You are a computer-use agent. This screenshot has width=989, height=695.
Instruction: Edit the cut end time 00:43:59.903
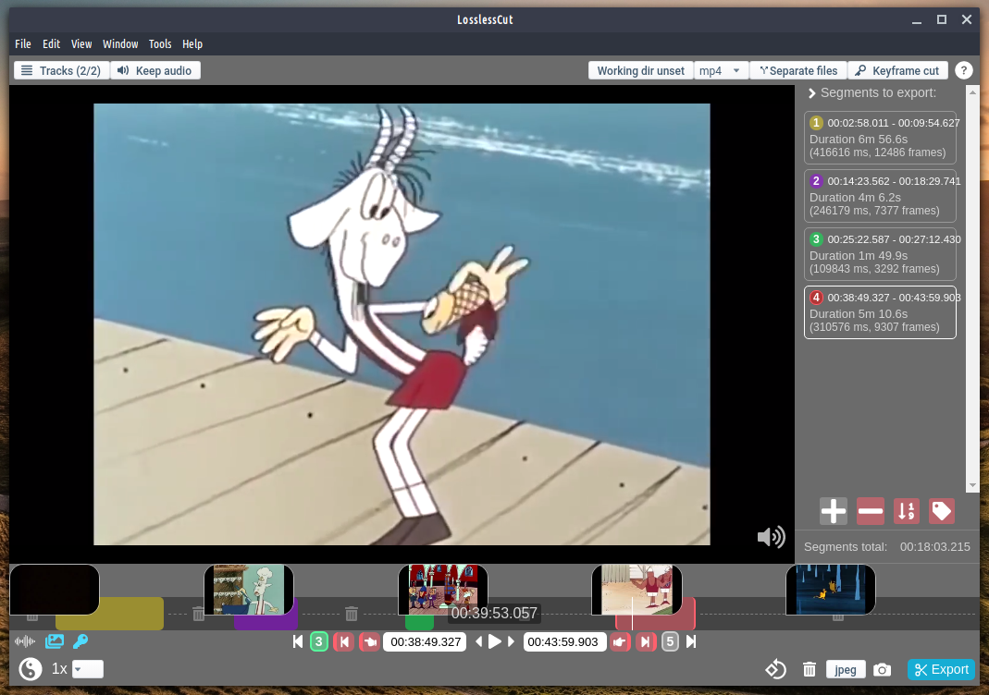562,642
